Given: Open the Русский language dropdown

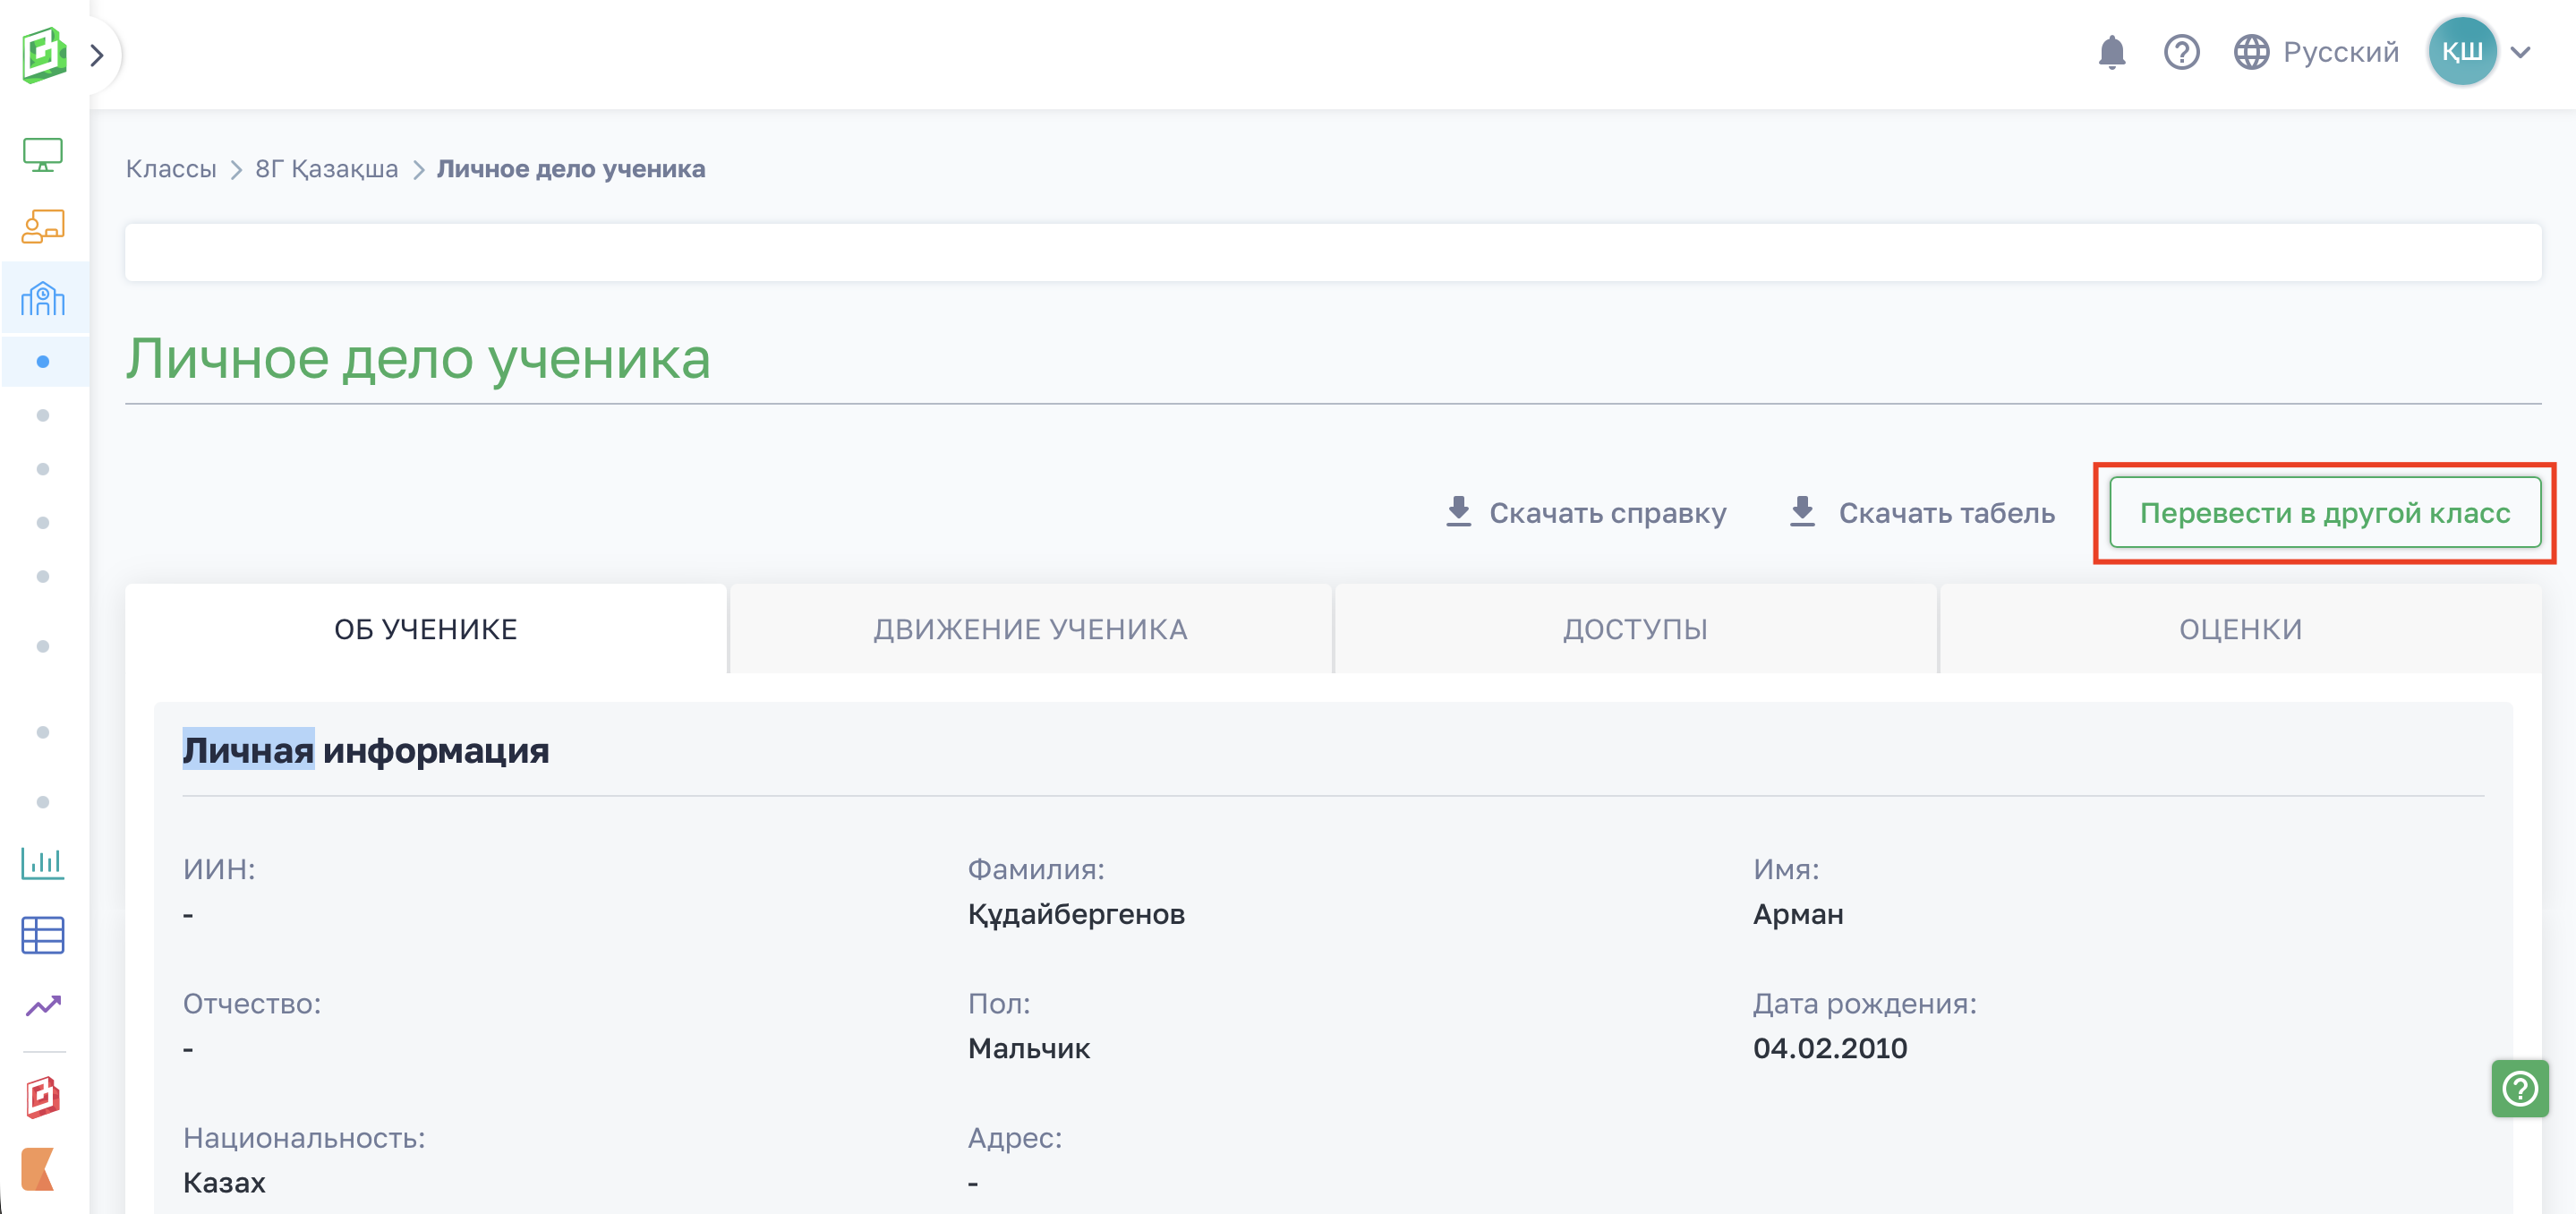Looking at the screenshot, I should [x=2316, y=52].
